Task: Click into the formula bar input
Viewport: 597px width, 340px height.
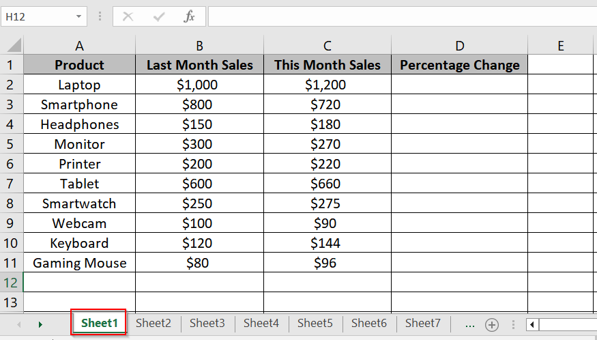Action: (403, 16)
